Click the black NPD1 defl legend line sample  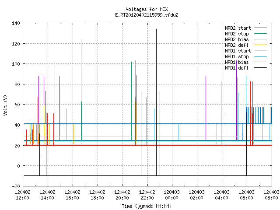click(x=261, y=68)
